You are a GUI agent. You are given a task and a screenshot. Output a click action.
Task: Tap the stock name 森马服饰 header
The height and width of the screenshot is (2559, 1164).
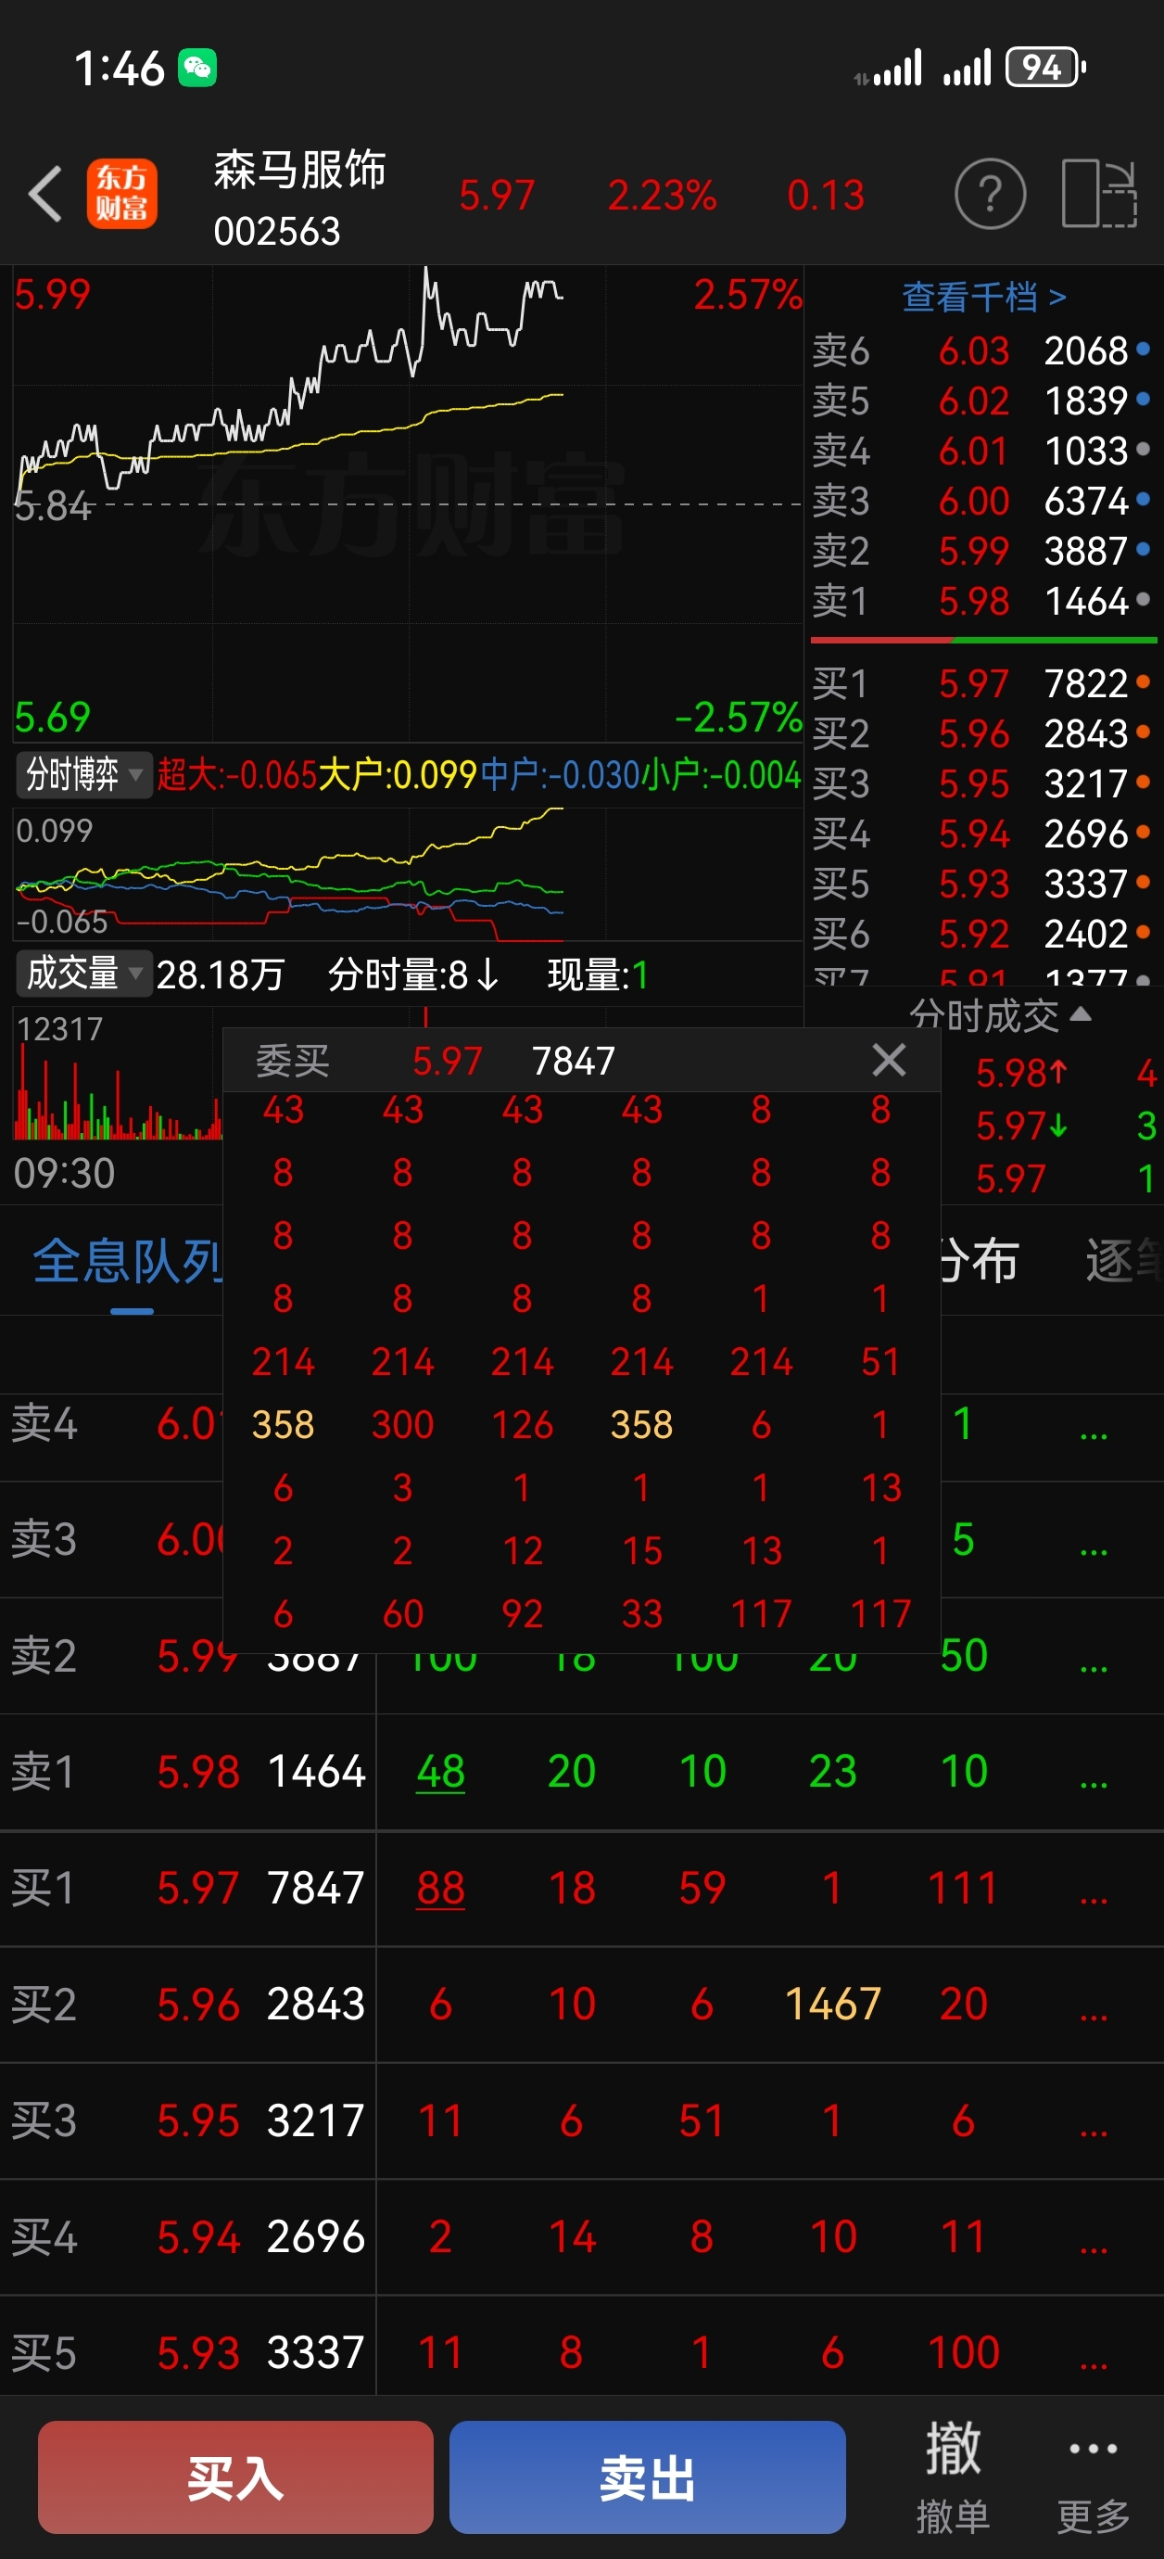pos(300,170)
